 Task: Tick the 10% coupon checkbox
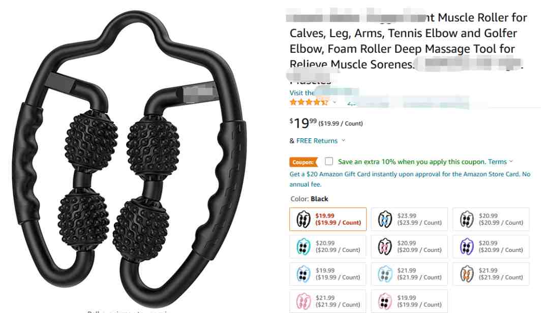[x=329, y=162]
